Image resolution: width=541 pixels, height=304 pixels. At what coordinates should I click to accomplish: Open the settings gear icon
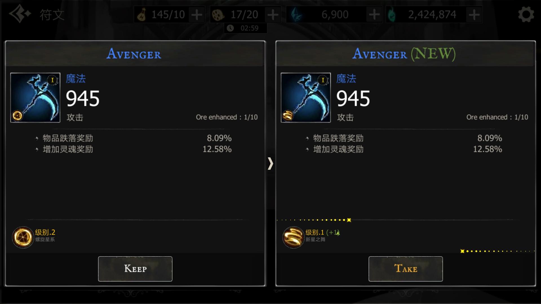point(526,15)
